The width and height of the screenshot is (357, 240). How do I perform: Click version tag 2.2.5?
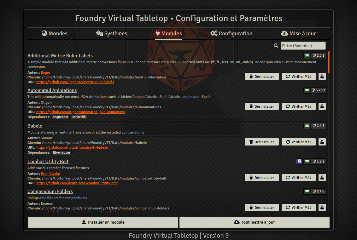319,126
